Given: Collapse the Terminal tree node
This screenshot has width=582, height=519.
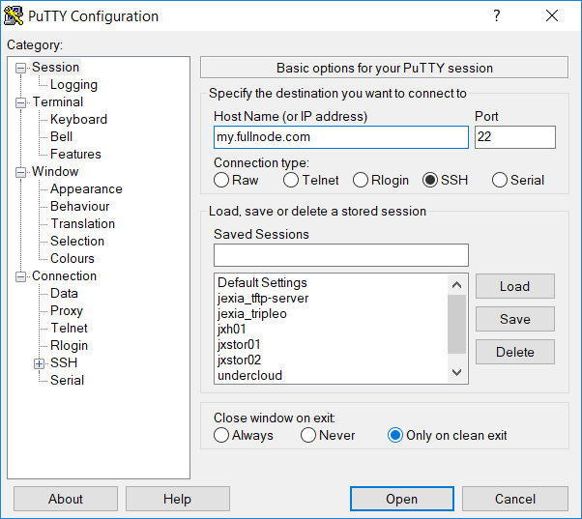Looking at the screenshot, I should (x=21, y=102).
